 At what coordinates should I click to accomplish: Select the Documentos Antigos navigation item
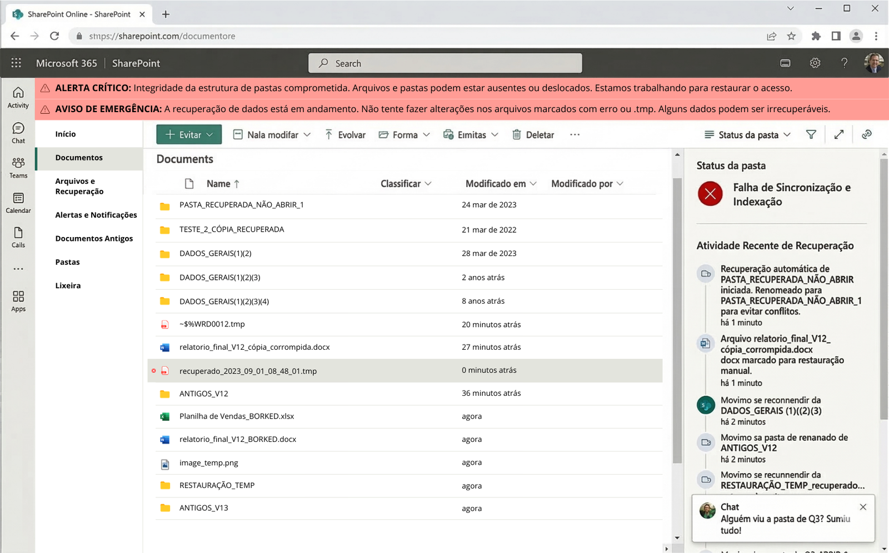pos(93,238)
